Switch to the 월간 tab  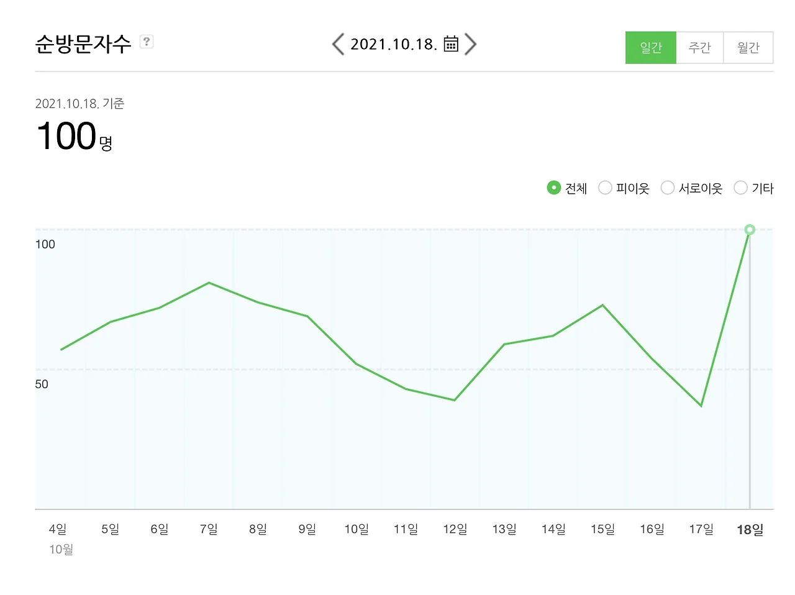click(x=748, y=48)
